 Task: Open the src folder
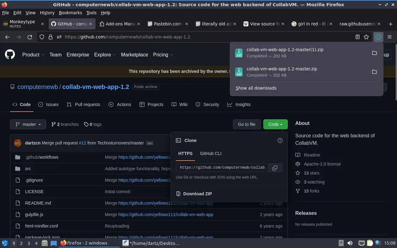28,169
